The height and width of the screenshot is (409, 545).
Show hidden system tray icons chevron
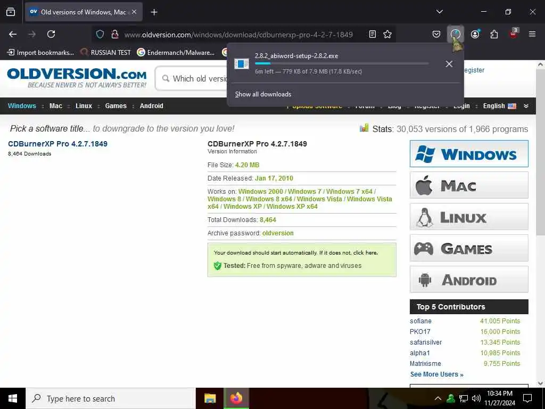(438, 398)
